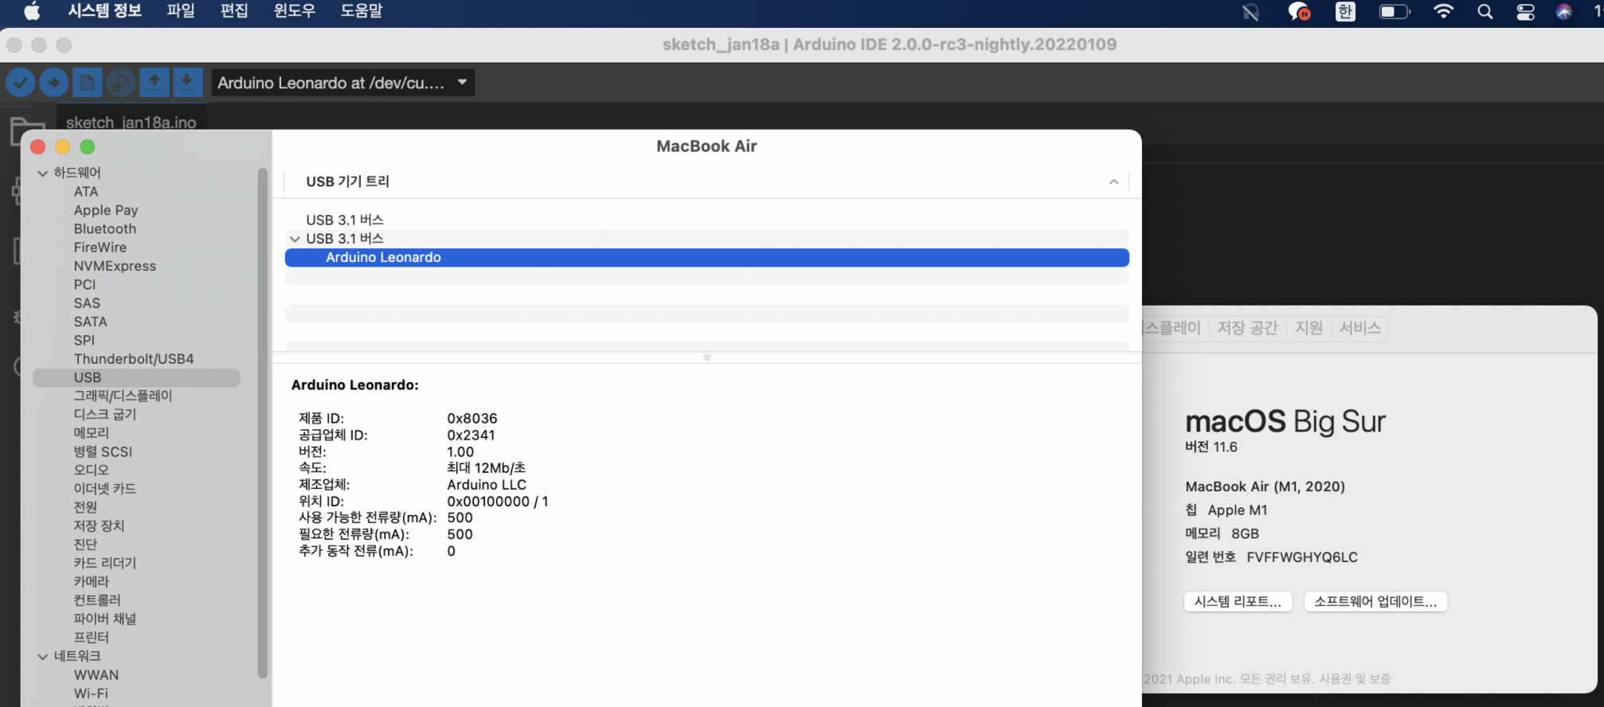Select Apple Pay in the sidebar
This screenshot has height=707, width=1604.
pyautogui.click(x=106, y=210)
